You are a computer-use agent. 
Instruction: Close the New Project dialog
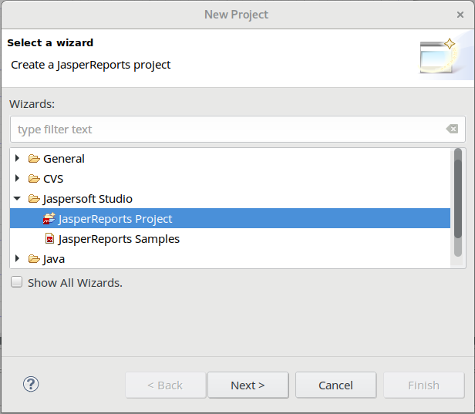(460, 15)
